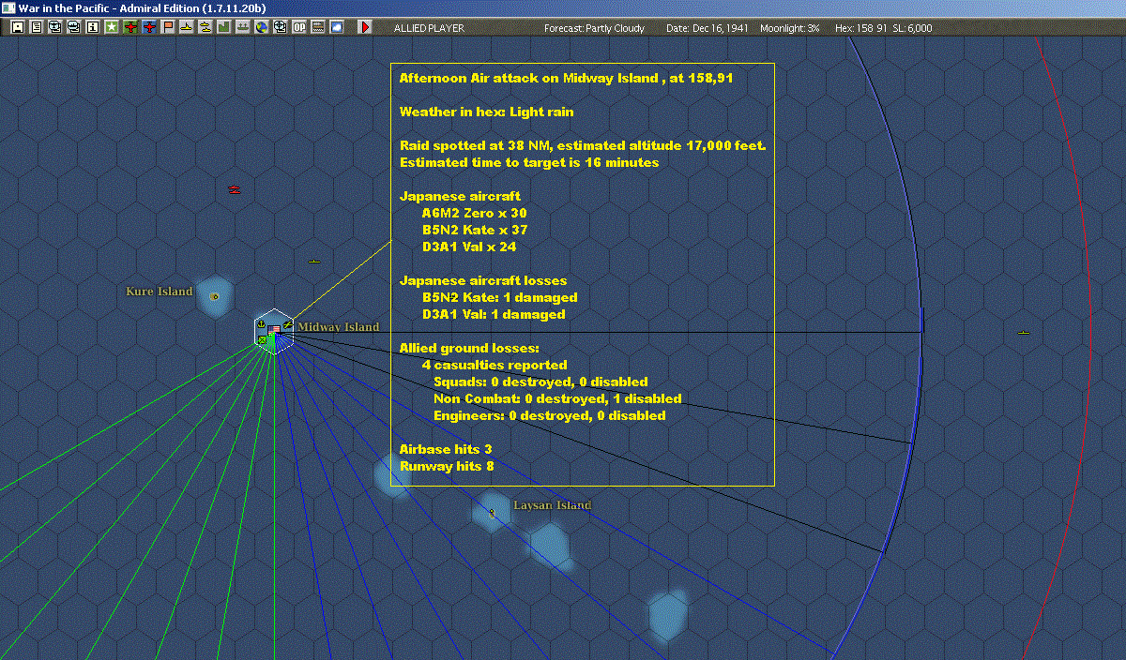The image size is (1126, 660).
Task: Click the white star on green toolbar icon
Action: tap(112, 27)
